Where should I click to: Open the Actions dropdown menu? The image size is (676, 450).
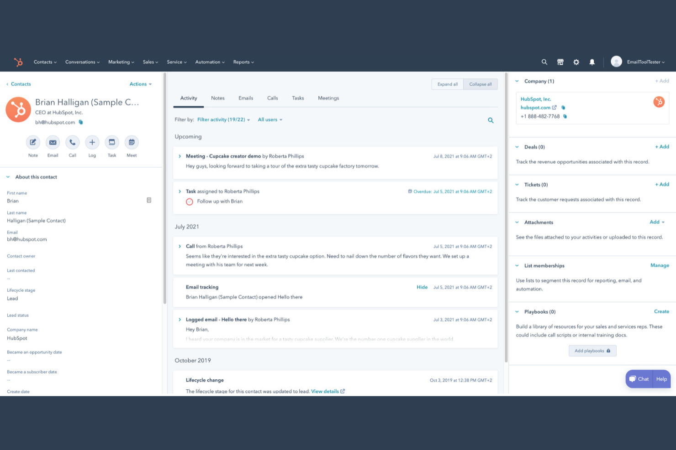point(140,84)
